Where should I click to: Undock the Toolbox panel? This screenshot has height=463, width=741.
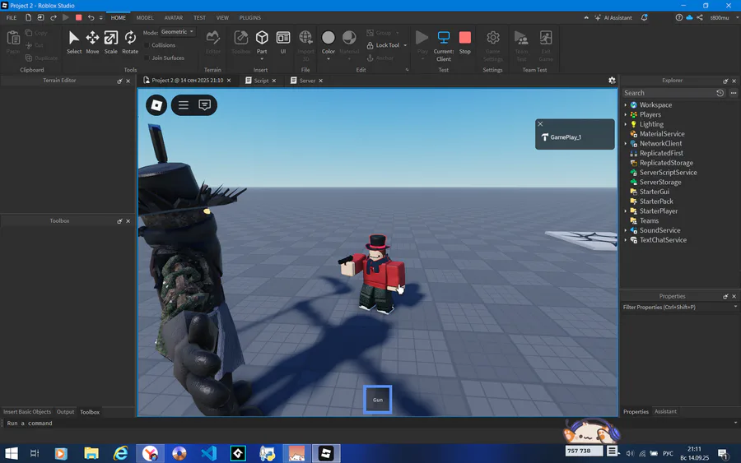tap(119, 221)
